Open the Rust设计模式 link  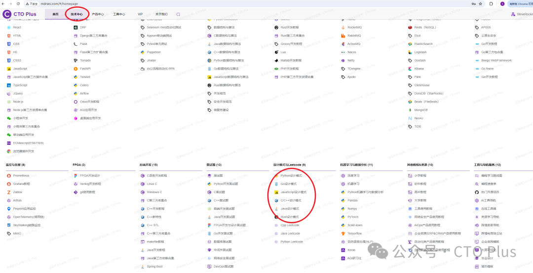point(290,217)
